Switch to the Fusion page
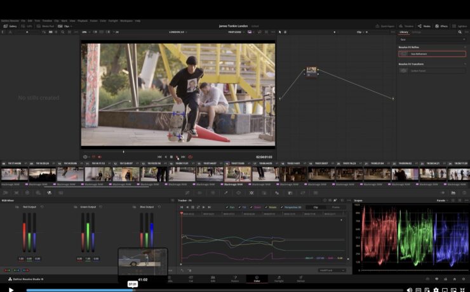Image resolution: width=470 pixels, height=292 pixels. tap(235, 279)
